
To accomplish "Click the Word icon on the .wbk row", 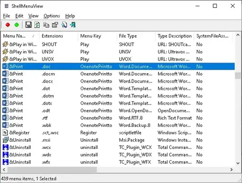I will (5, 125).
